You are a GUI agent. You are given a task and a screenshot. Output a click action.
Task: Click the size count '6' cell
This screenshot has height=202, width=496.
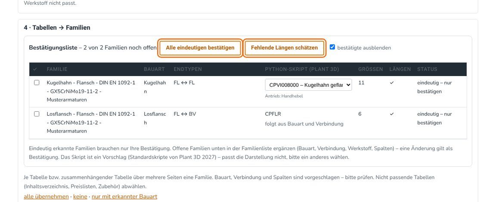(x=360, y=114)
